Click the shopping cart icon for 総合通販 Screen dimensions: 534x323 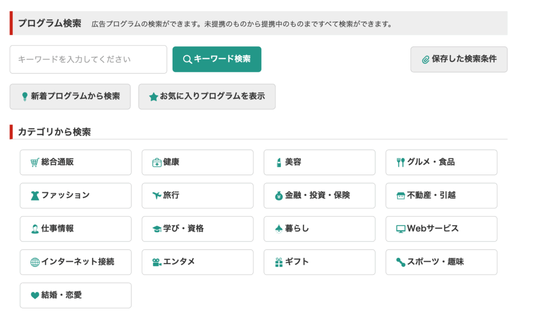coord(35,163)
